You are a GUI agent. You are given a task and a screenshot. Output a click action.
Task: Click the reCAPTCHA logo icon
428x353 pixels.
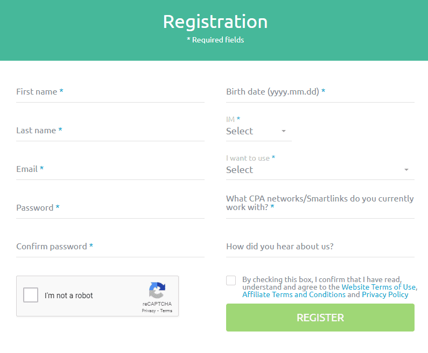coord(157,290)
